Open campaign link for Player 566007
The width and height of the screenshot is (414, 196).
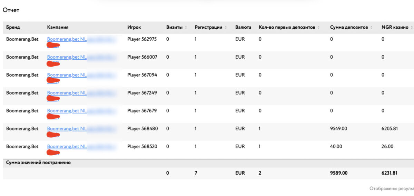click(67, 57)
